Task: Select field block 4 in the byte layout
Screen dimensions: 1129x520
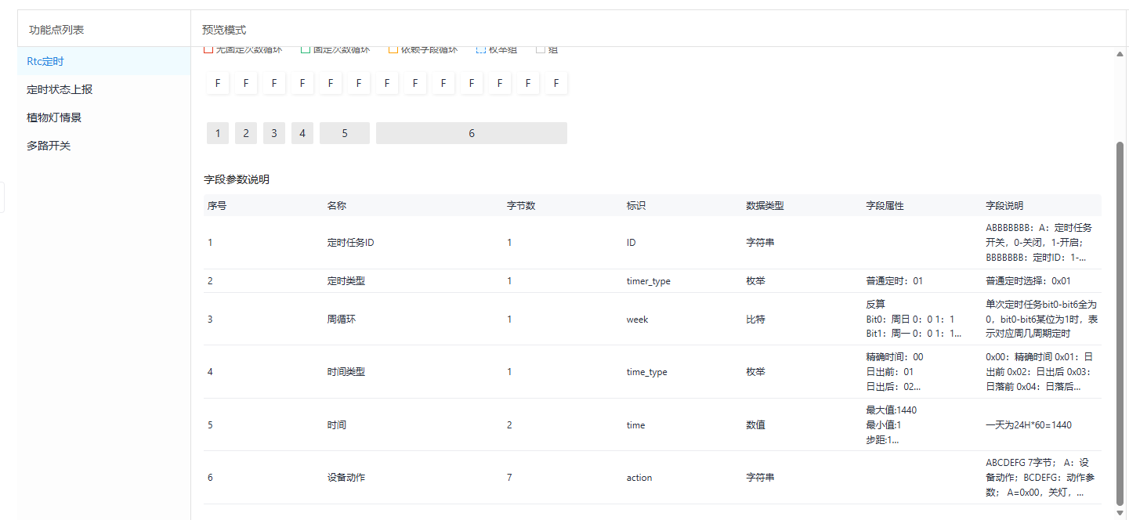Action: (302, 133)
